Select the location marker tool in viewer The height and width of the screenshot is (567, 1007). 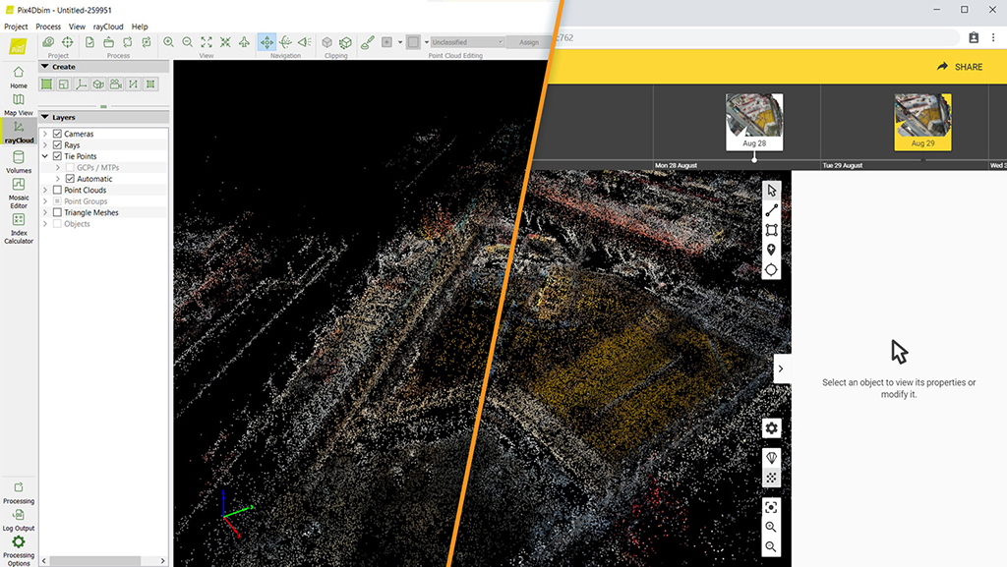pos(771,251)
